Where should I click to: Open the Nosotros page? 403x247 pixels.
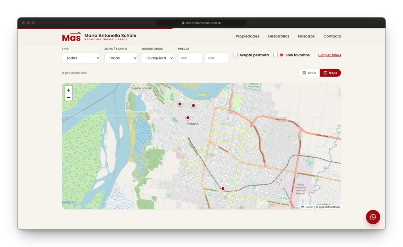(306, 36)
